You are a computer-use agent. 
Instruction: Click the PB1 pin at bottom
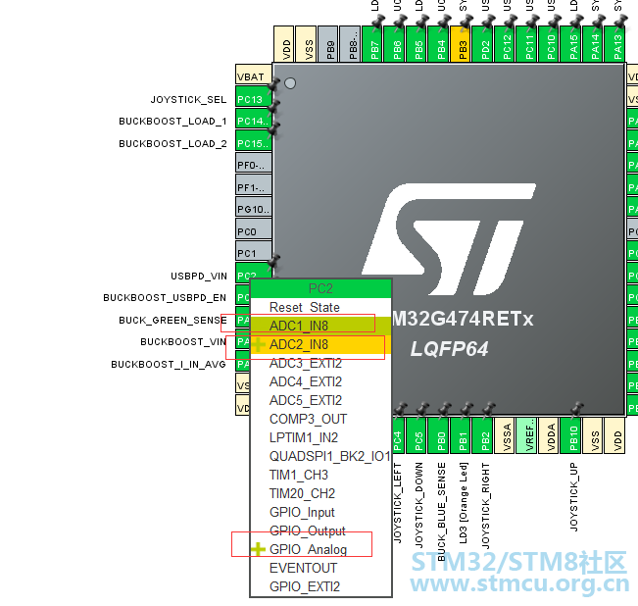click(x=461, y=435)
